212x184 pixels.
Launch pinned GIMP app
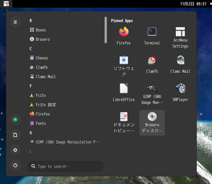point(152,95)
